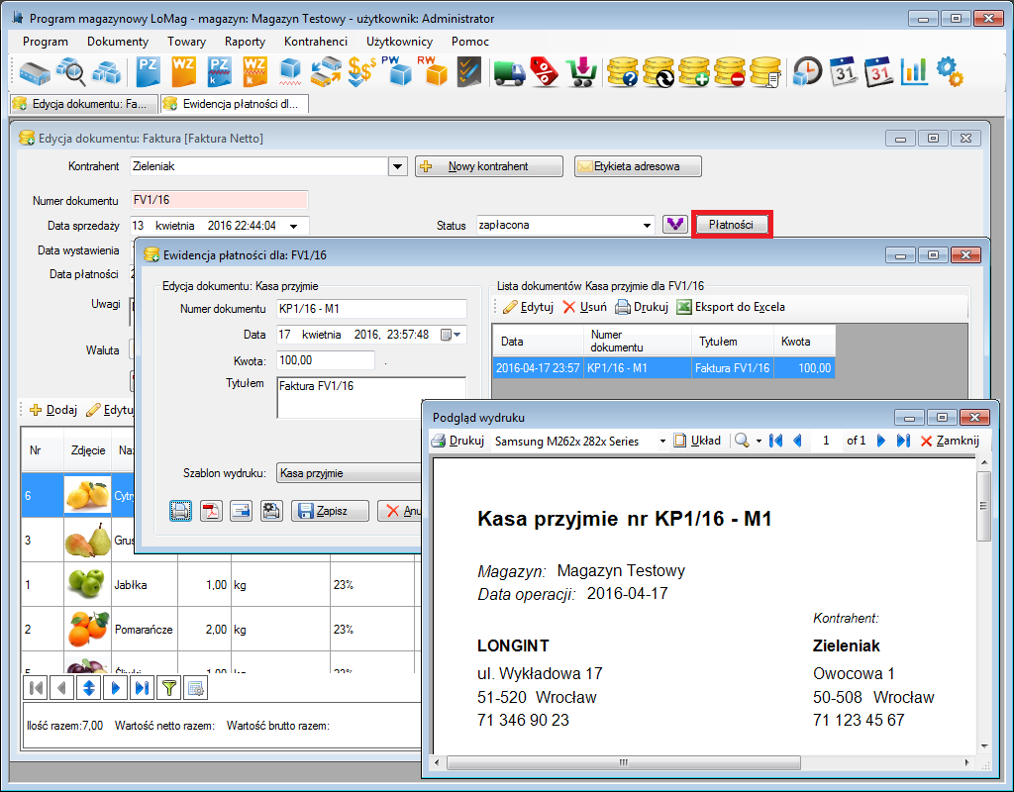Click the PZ document toolbar icon
This screenshot has width=1014, height=792.
(149, 72)
